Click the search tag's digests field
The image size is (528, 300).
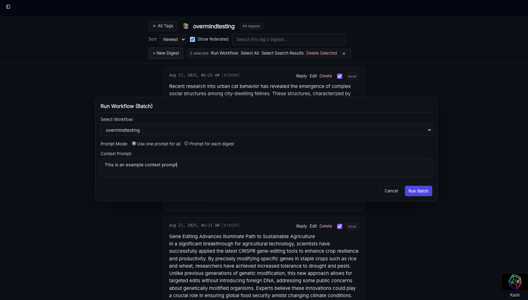coord(289,39)
